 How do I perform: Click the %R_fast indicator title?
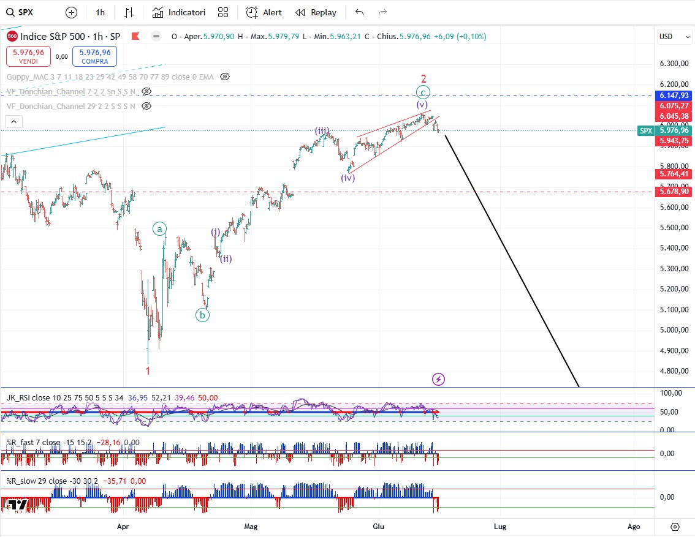(49, 442)
